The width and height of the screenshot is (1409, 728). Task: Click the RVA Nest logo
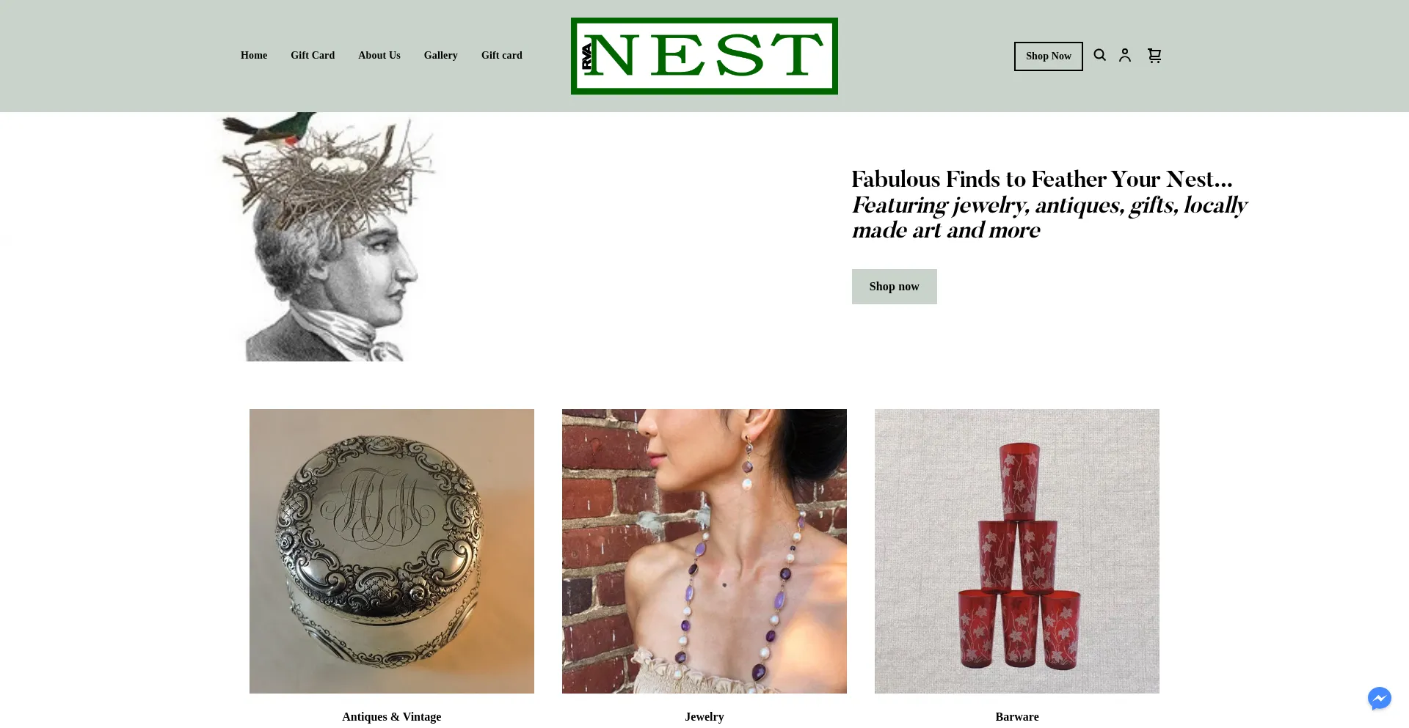(704, 56)
